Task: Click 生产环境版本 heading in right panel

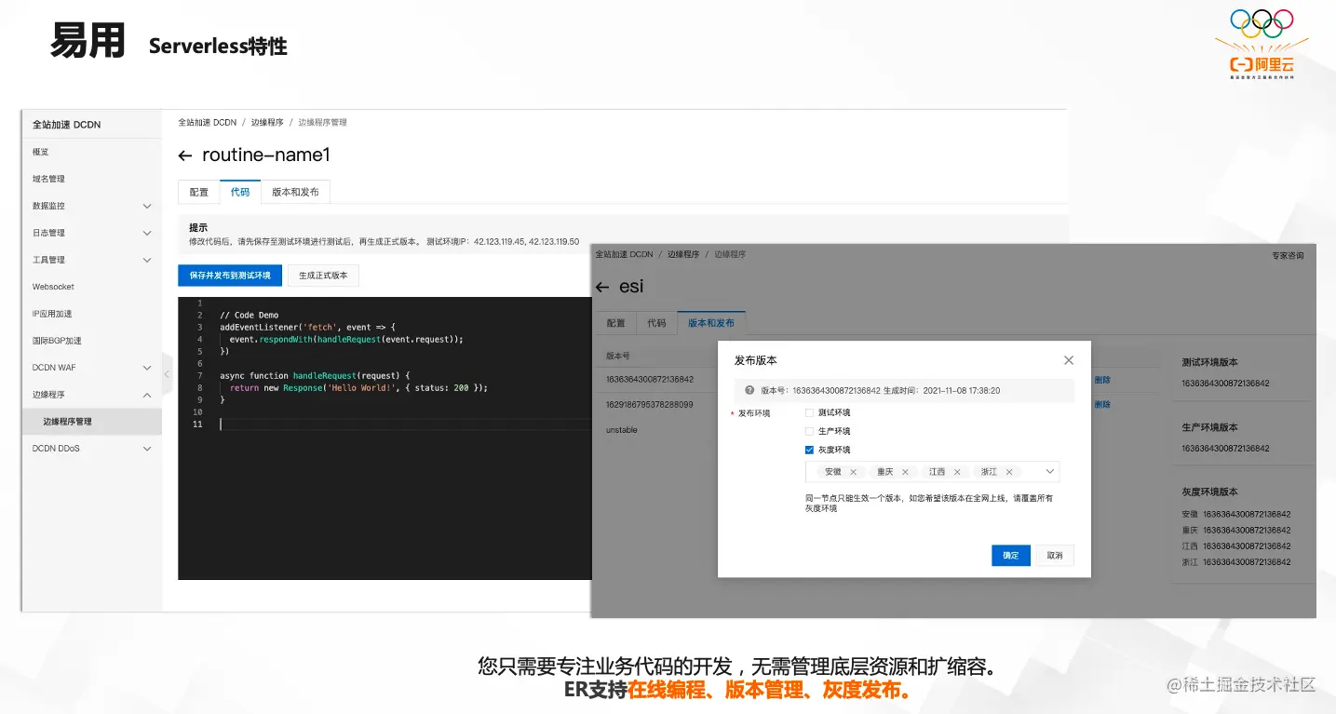Action: click(x=1209, y=427)
